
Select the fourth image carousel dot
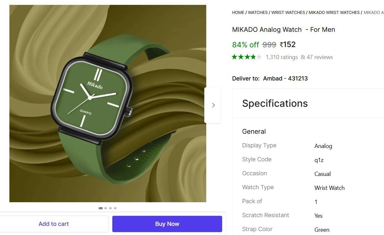click(115, 208)
